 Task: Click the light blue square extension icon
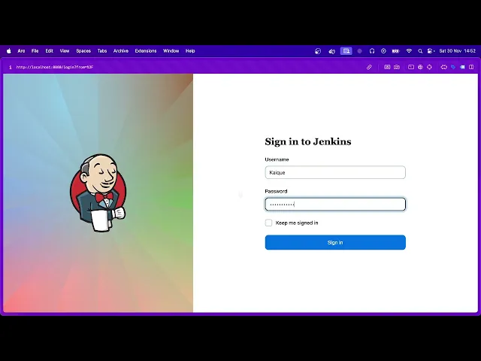(462, 67)
